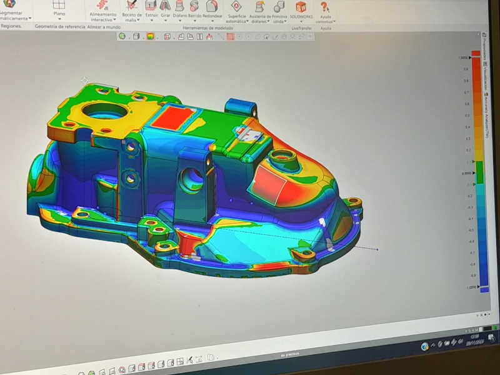Select the Barrido sweep tool
500x375 pixels.
point(194,6)
